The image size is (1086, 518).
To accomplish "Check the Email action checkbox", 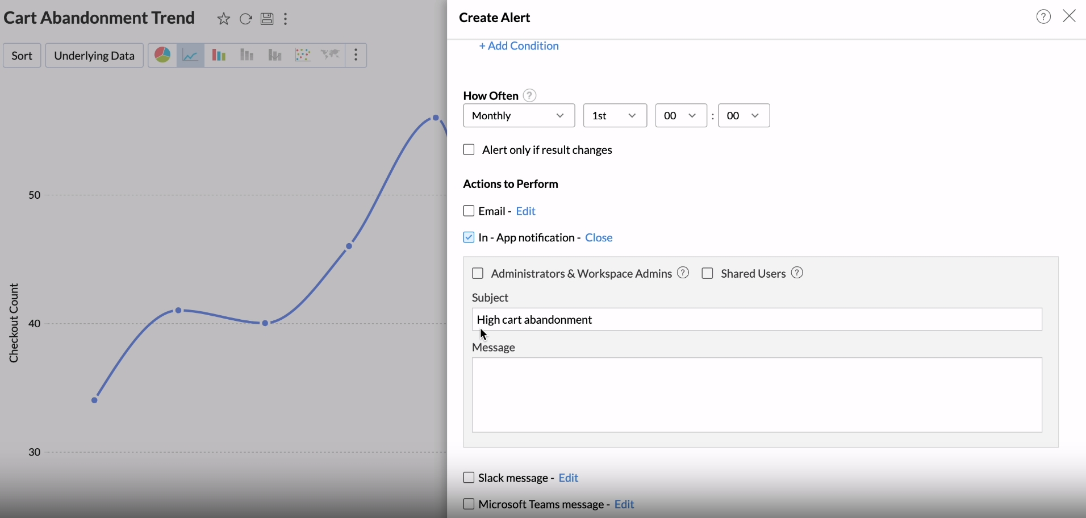I will click(x=469, y=211).
